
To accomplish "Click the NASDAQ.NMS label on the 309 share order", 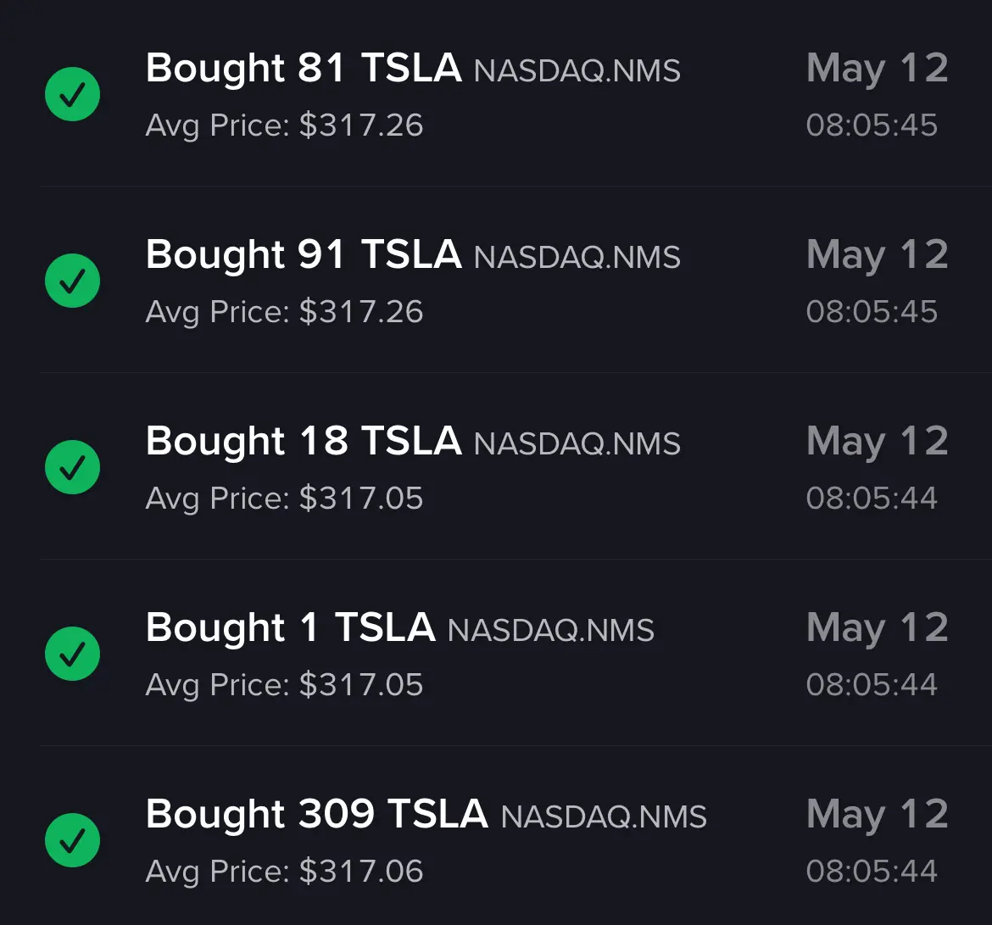I will [x=604, y=816].
